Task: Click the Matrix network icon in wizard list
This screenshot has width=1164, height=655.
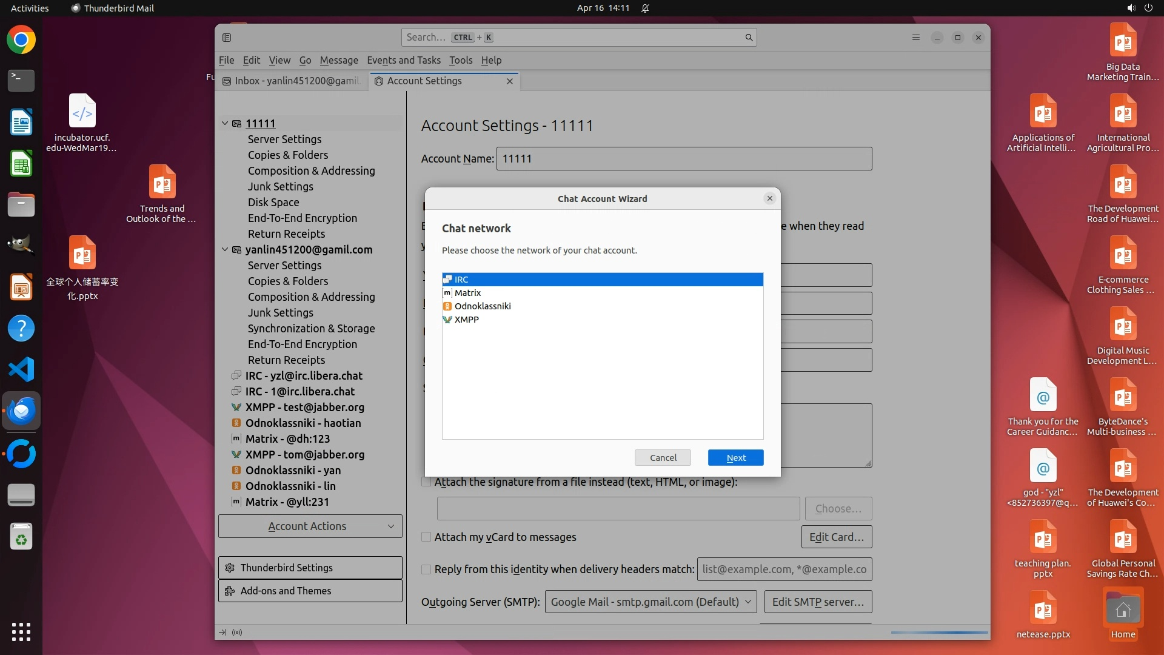Action: (447, 293)
